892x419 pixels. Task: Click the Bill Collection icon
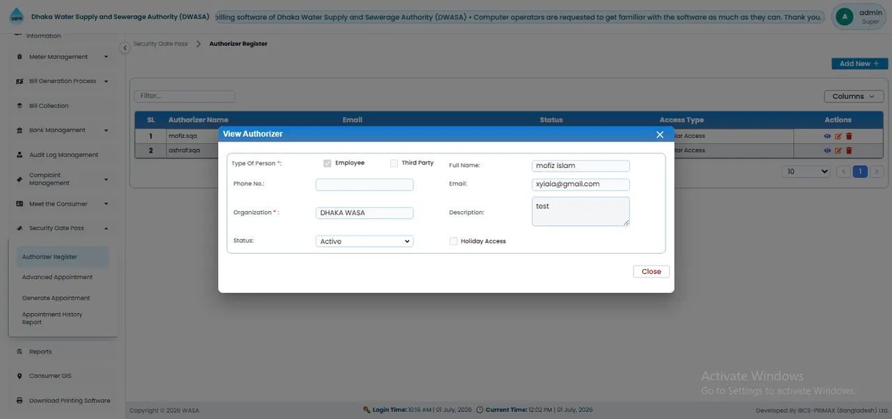tap(20, 106)
